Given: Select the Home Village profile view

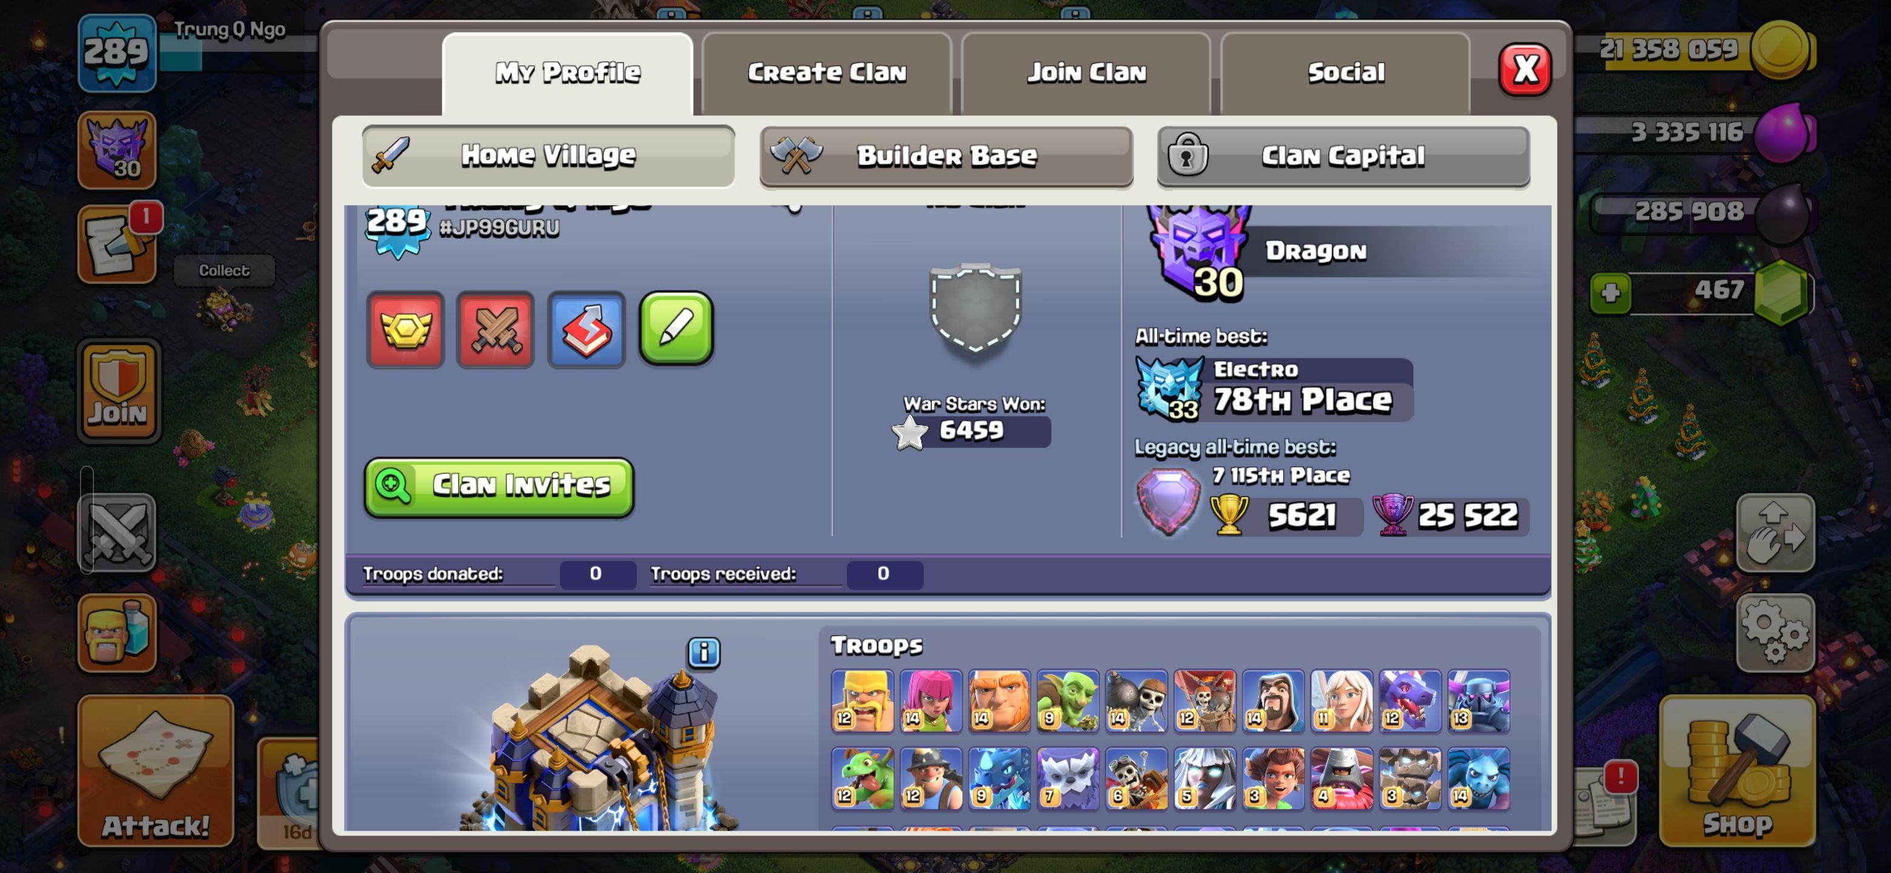Looking at the screenshot, I should pyautogui.click(x=549, y=156).
